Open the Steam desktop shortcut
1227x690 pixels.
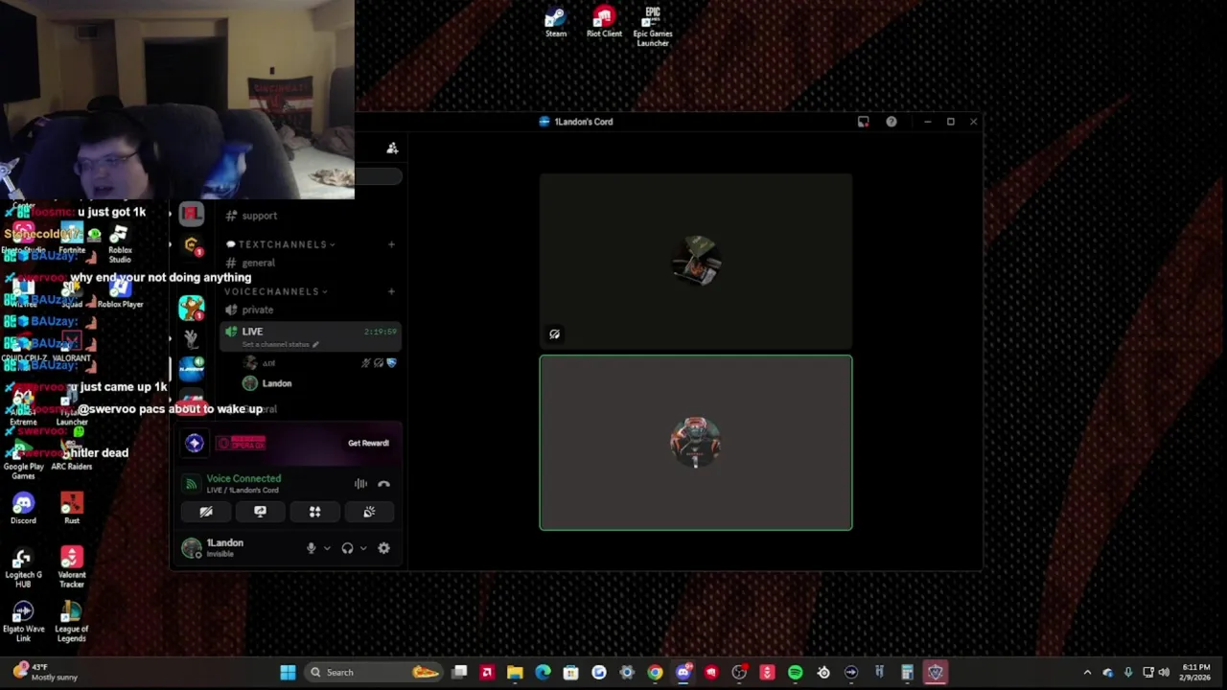click(x=556, y=21)
